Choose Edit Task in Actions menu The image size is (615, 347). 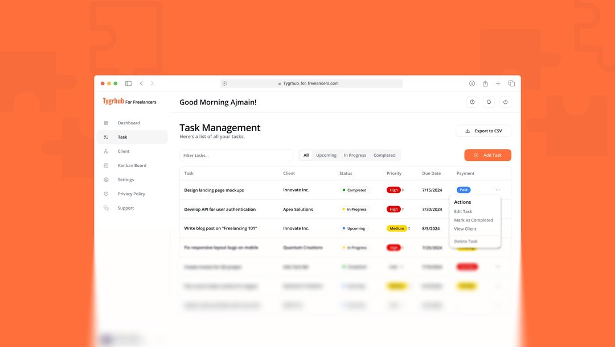(x=463, y=211)
